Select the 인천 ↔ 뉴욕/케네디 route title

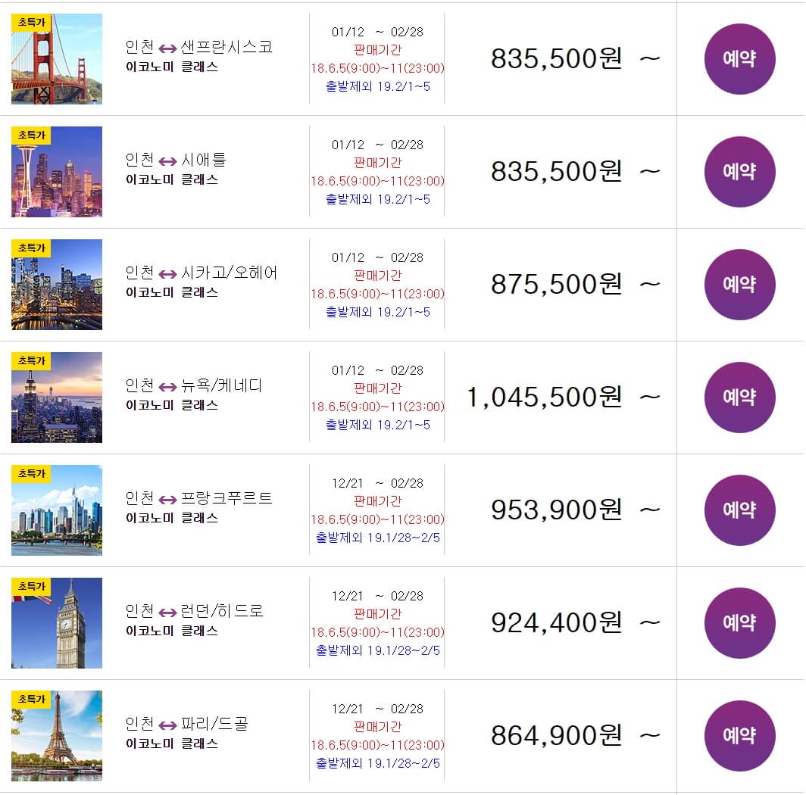194,385
